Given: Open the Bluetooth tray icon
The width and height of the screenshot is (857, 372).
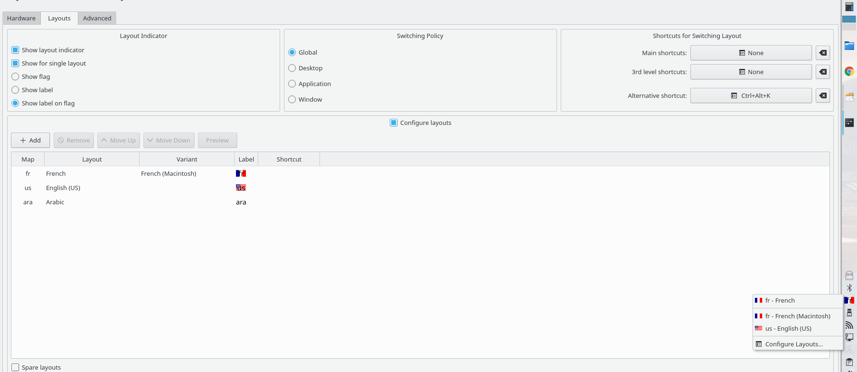Looking at the screenshot, I should tap(849, 288).
